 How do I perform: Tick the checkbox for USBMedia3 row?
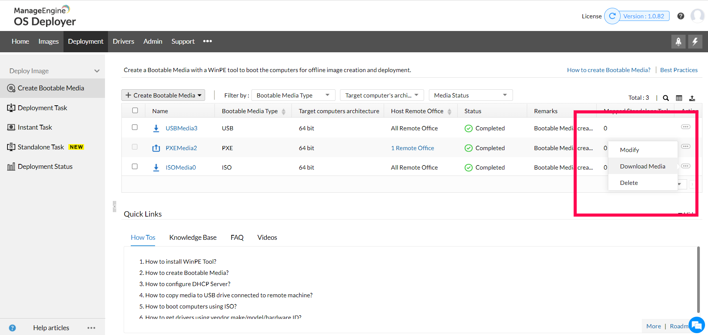click(x=135, y=127)
